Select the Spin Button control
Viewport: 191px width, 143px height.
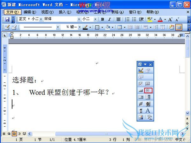coord(148,104)
